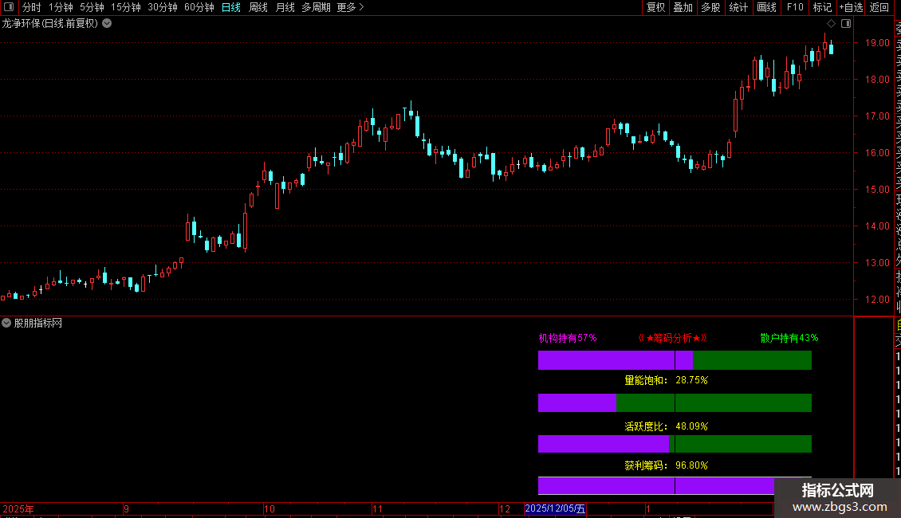Toggle the right side panel icon
Viewport: 901px width, 518px height.
click(846, 24)
